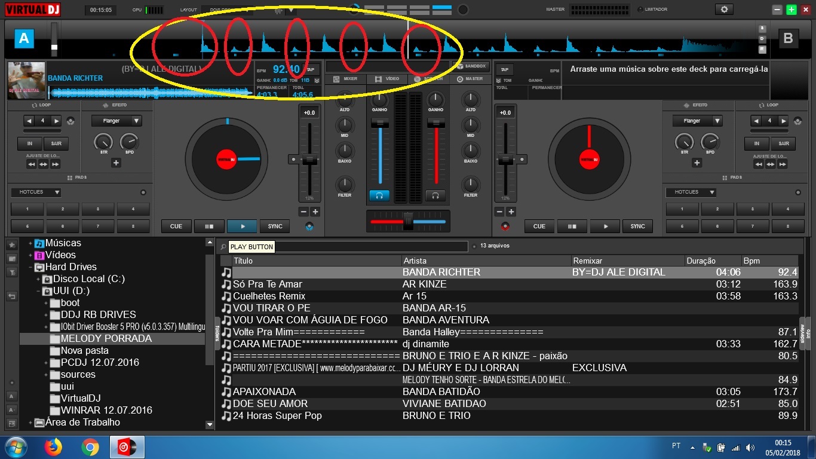This screenshot has height=459, width=816.
Task: Click play button on right deck
Action: [x=605, y=227]
